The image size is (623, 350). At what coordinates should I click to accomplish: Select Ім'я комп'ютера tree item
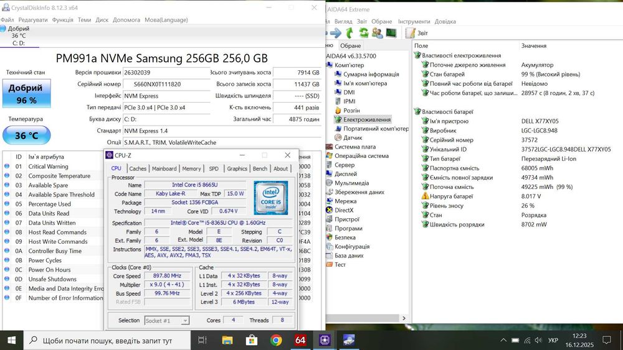coord(360,83)
